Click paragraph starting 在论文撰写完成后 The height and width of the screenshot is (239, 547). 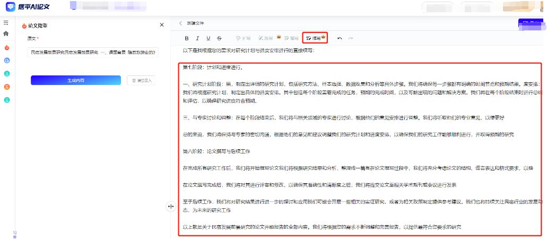point(320,185)
